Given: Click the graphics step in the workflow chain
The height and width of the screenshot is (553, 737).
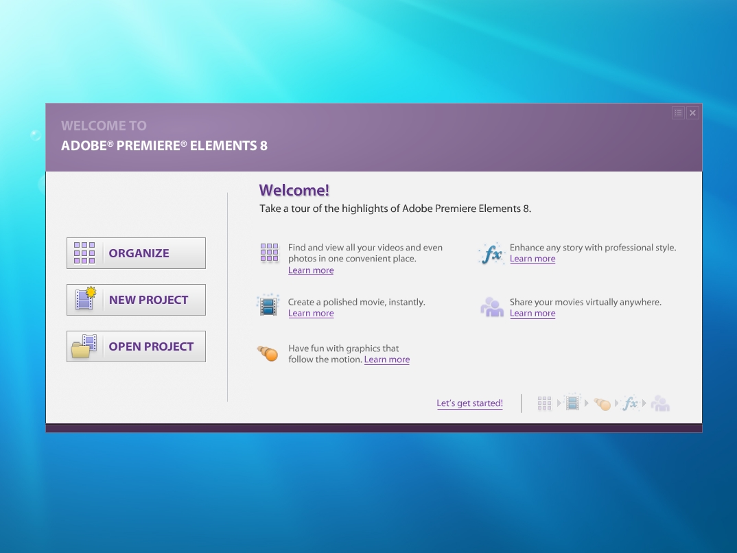Looking at the screenshot, I should (x=602, y=404).
